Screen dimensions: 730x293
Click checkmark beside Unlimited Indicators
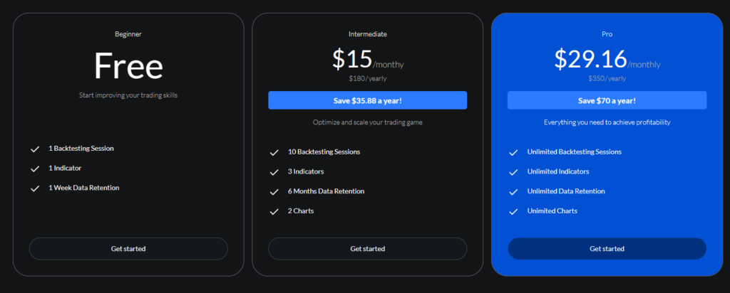513,172
